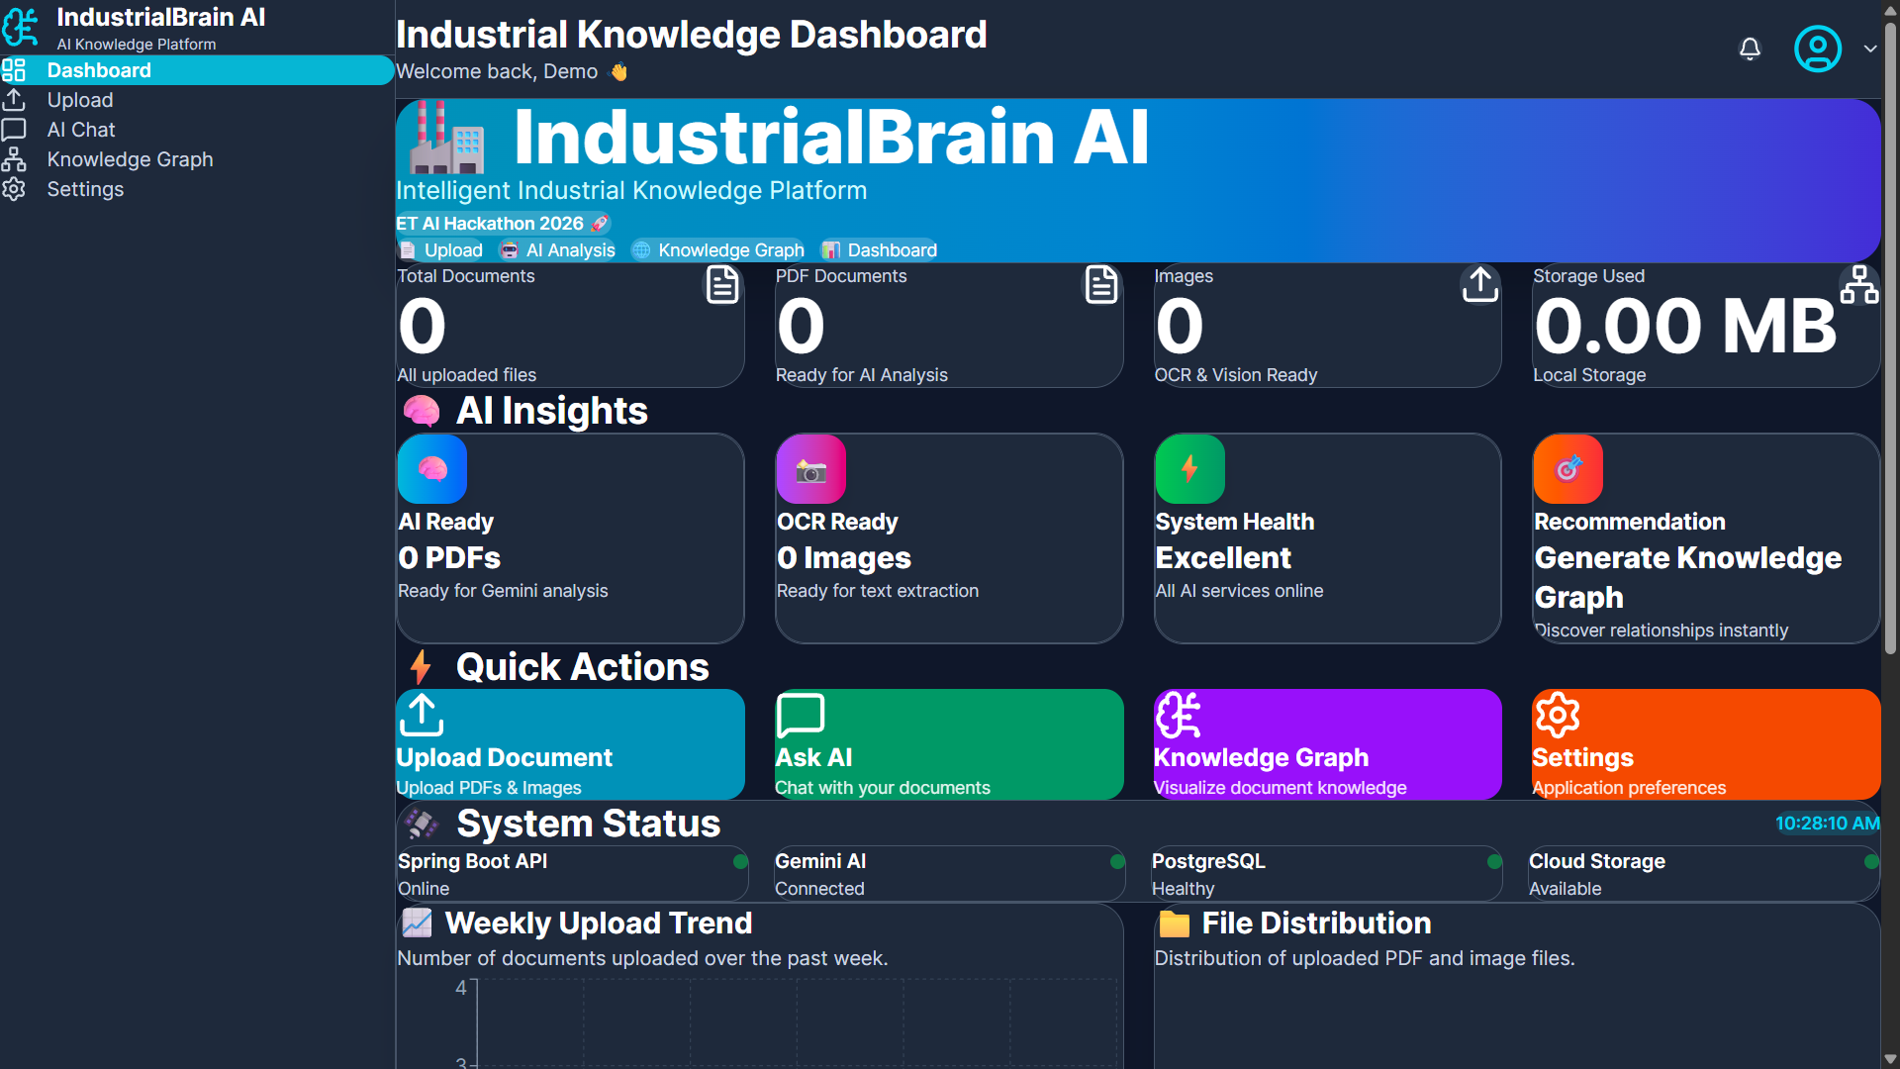Click the Settings gear icon in sidebar

tap(14, 189)
